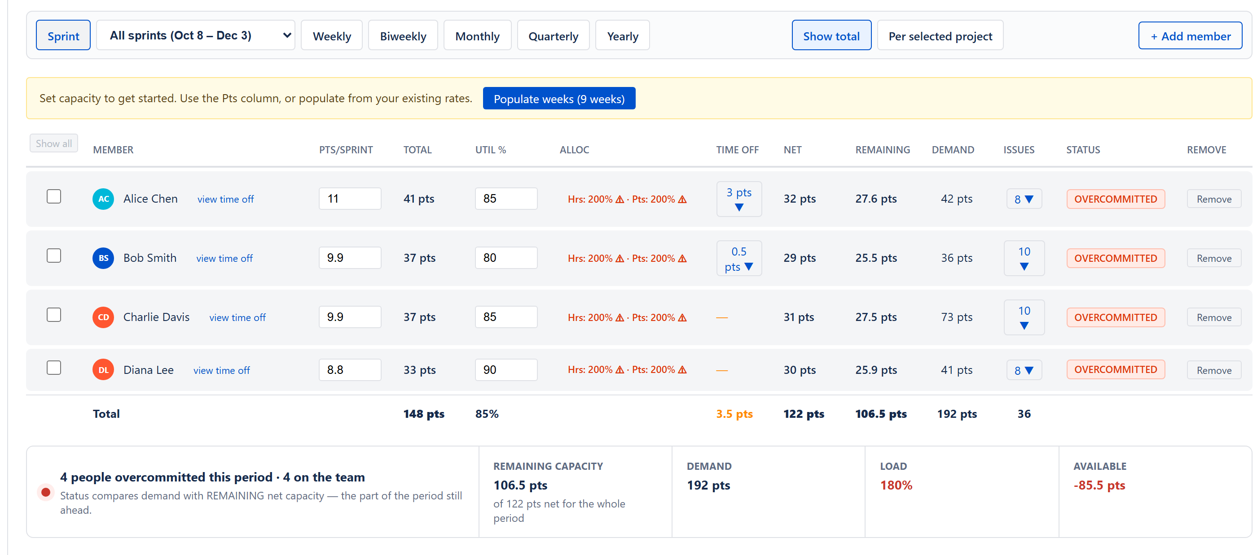Expand Bob Smith's 10 issues list
This screenshot has height=555, width=1257.
pos(1024,258)
